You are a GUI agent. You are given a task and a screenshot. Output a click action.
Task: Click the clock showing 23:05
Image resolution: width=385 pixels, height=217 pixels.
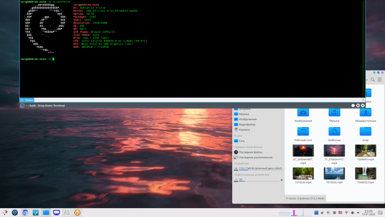point(368,212)
